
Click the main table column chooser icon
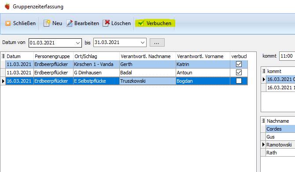[3, 56]
